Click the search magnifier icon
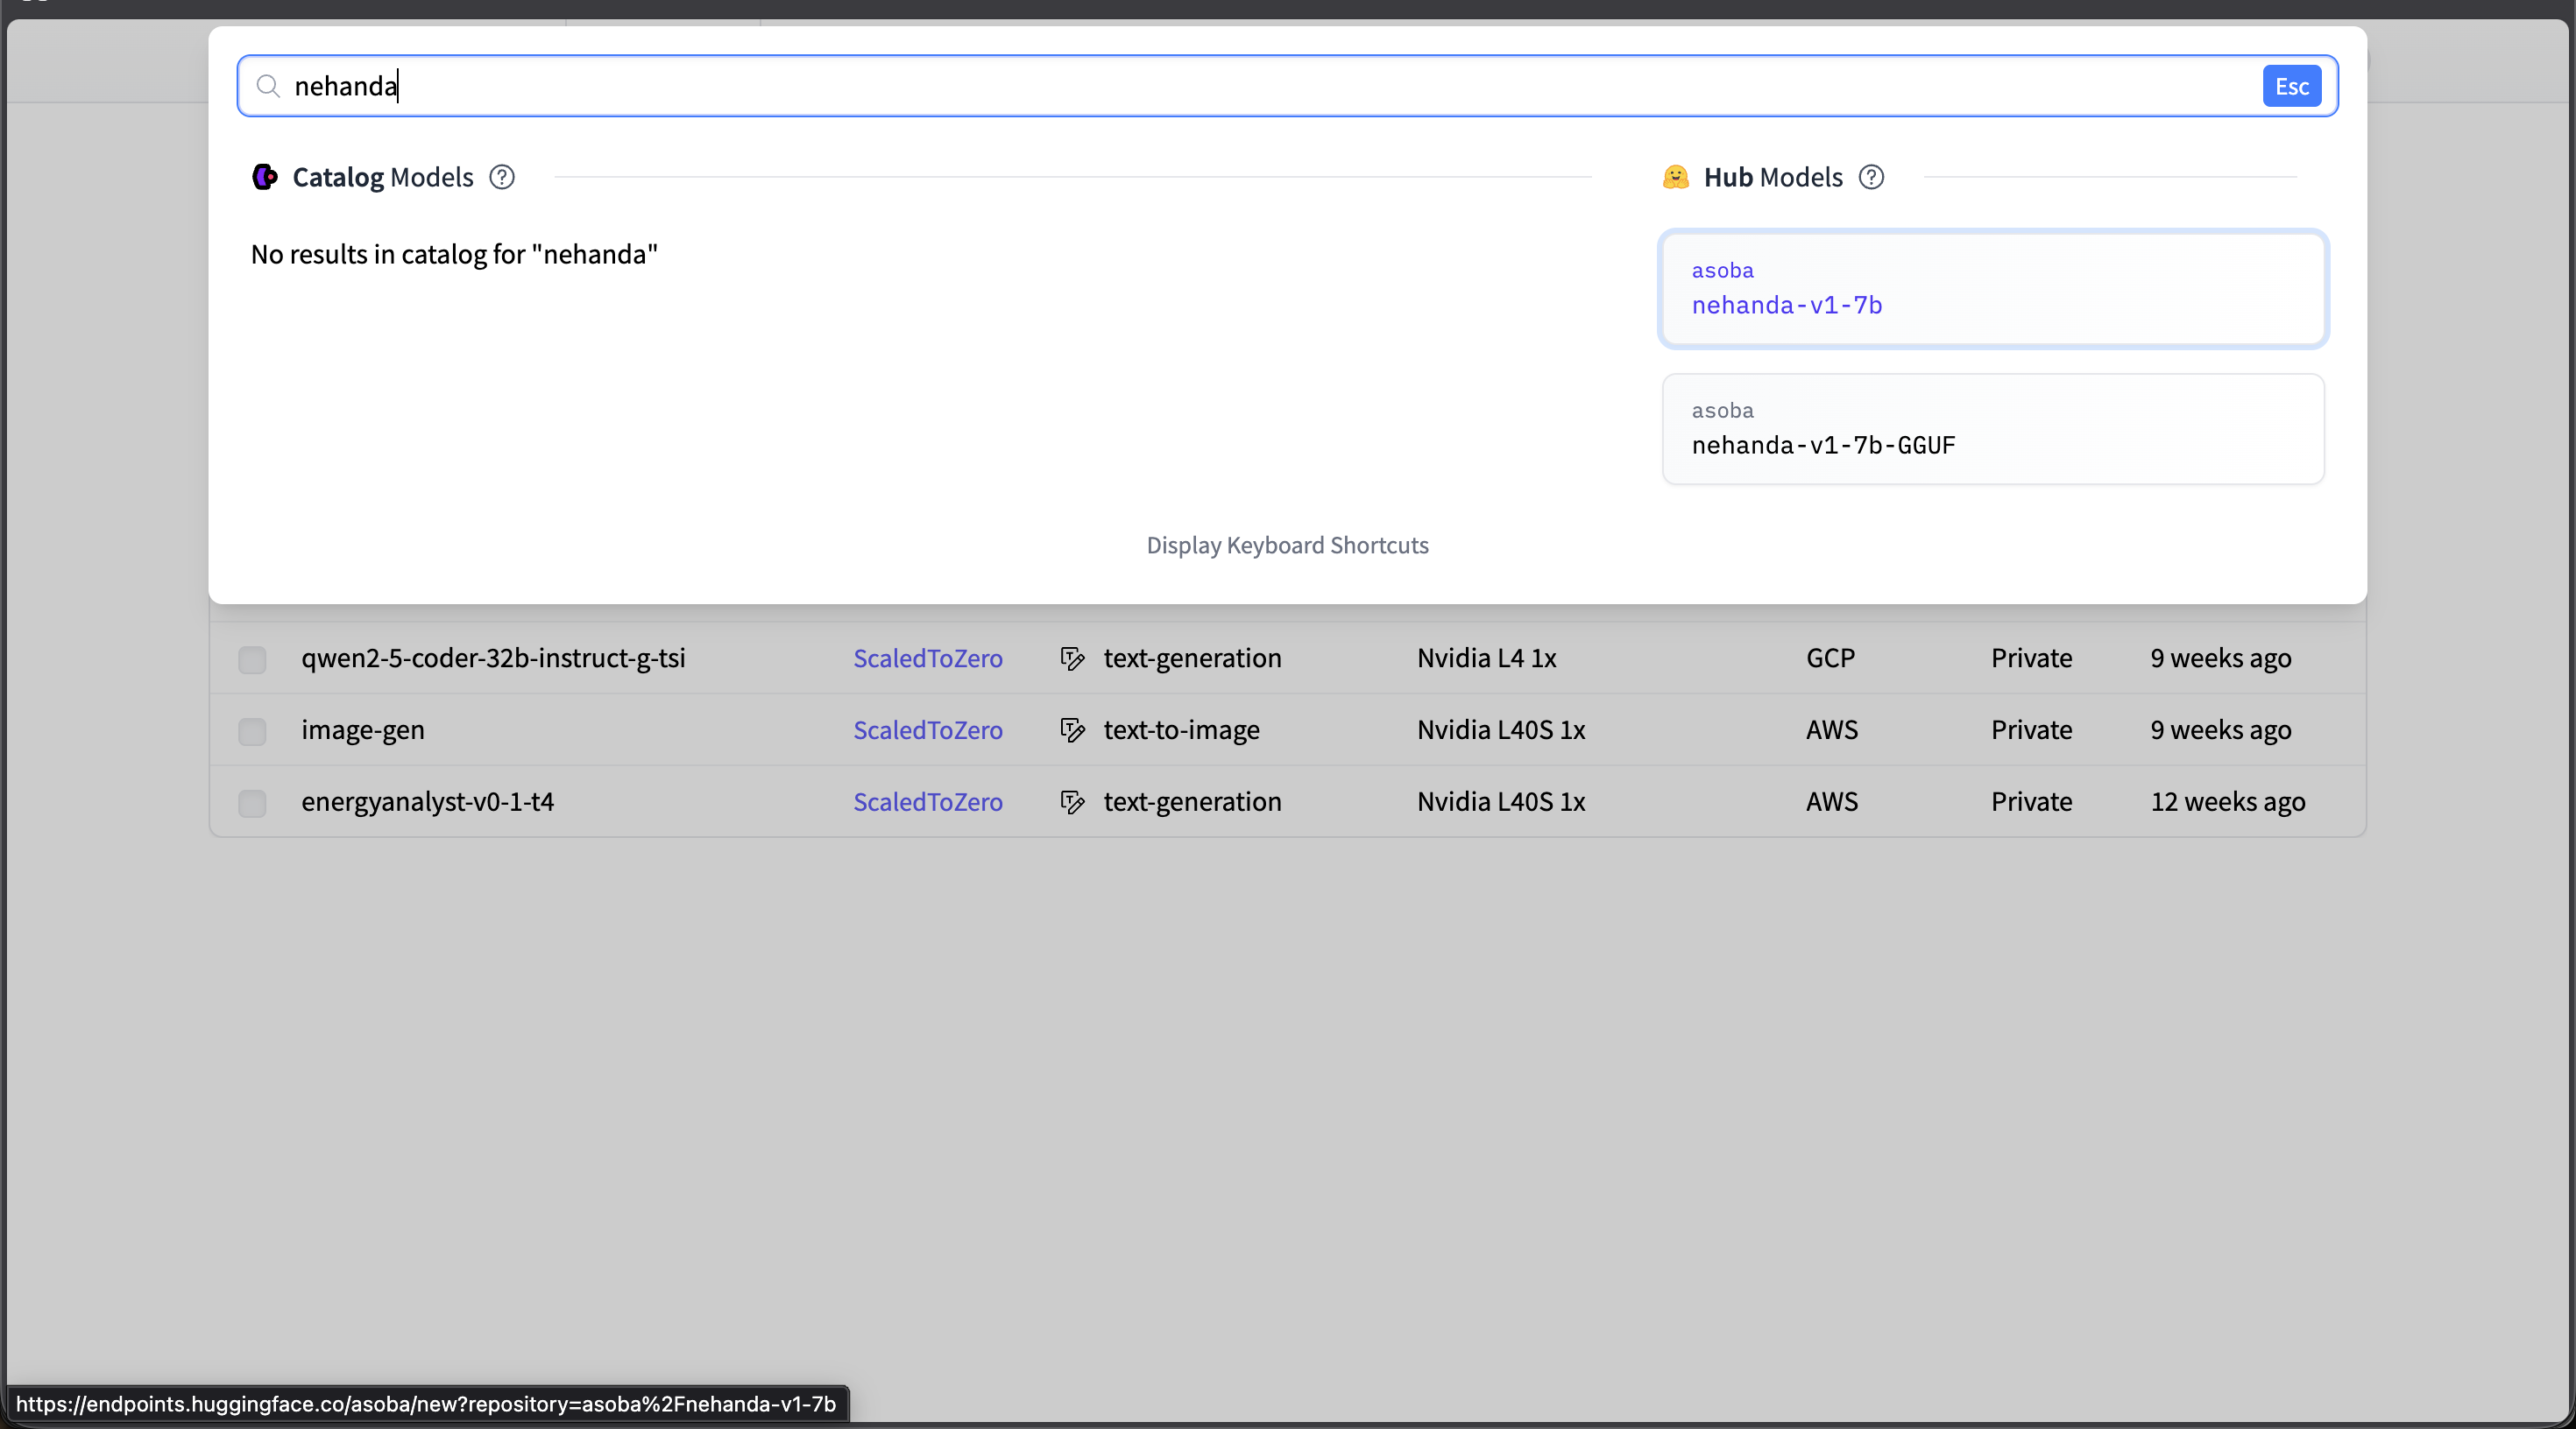Screen dimensions: 2576x1429 click(268, 86)
